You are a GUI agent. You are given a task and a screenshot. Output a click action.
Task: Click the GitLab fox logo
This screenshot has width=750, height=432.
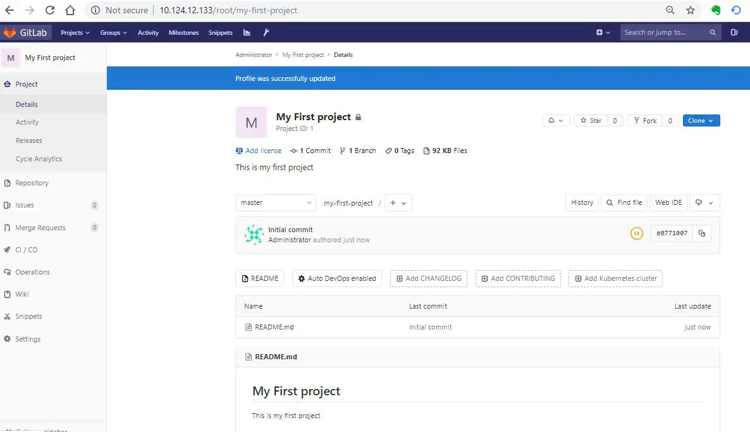[x=9, y=32]
